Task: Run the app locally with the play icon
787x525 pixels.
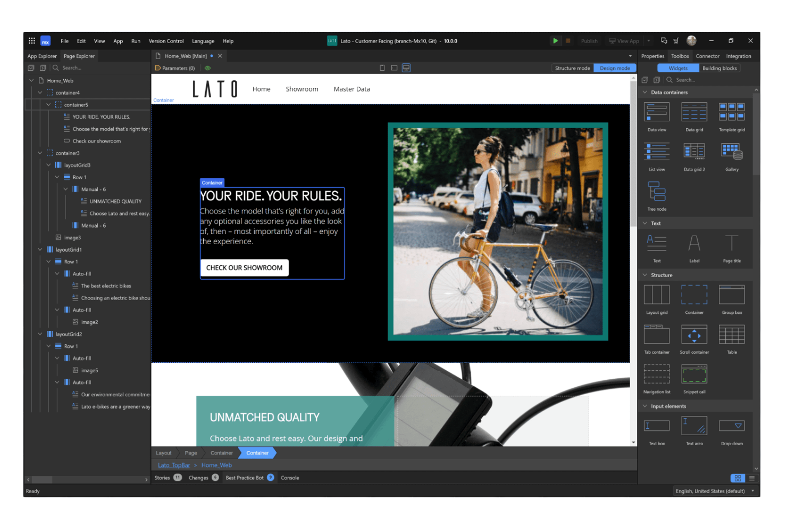Action: click(555, 40)
